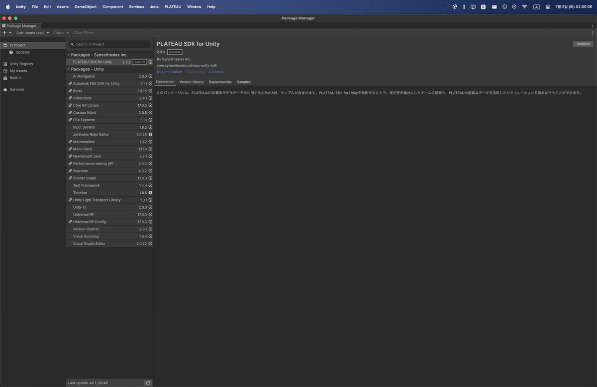Open the Sort: Name (asc) dropdown
The height and width of the screenshot is (387, 597).
32,32
